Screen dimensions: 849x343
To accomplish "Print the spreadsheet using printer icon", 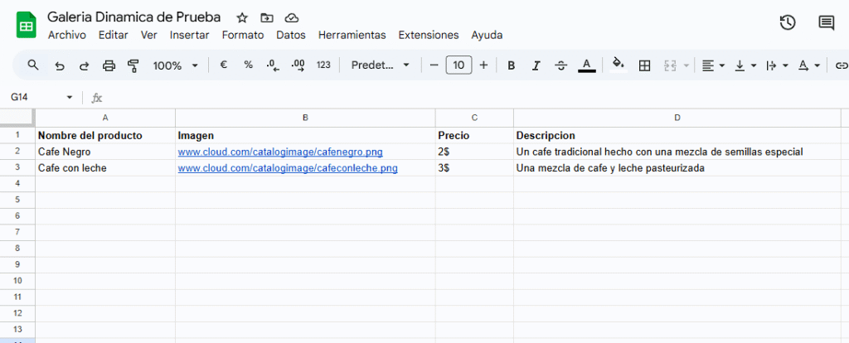I will pos(109,65).
